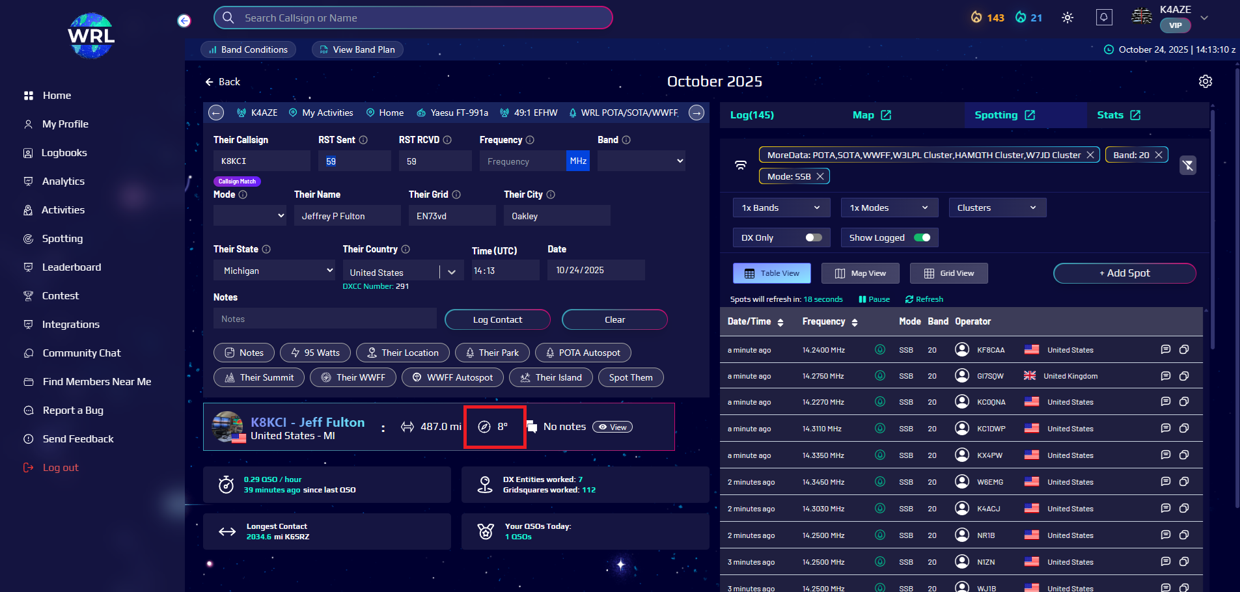
Task: Open K8KCI profile picture
Action: tap(228, 427)
